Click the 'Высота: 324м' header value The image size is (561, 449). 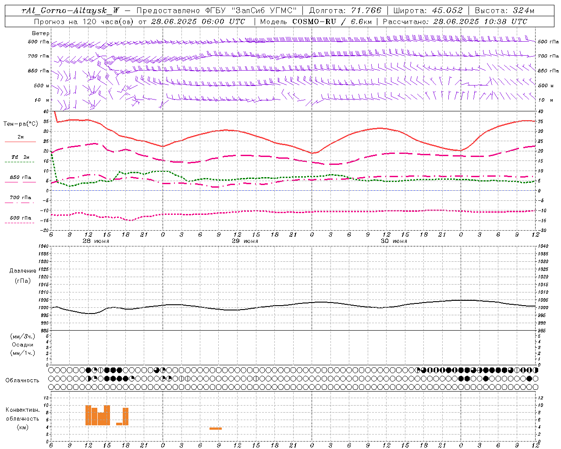[x=504, y=11]
